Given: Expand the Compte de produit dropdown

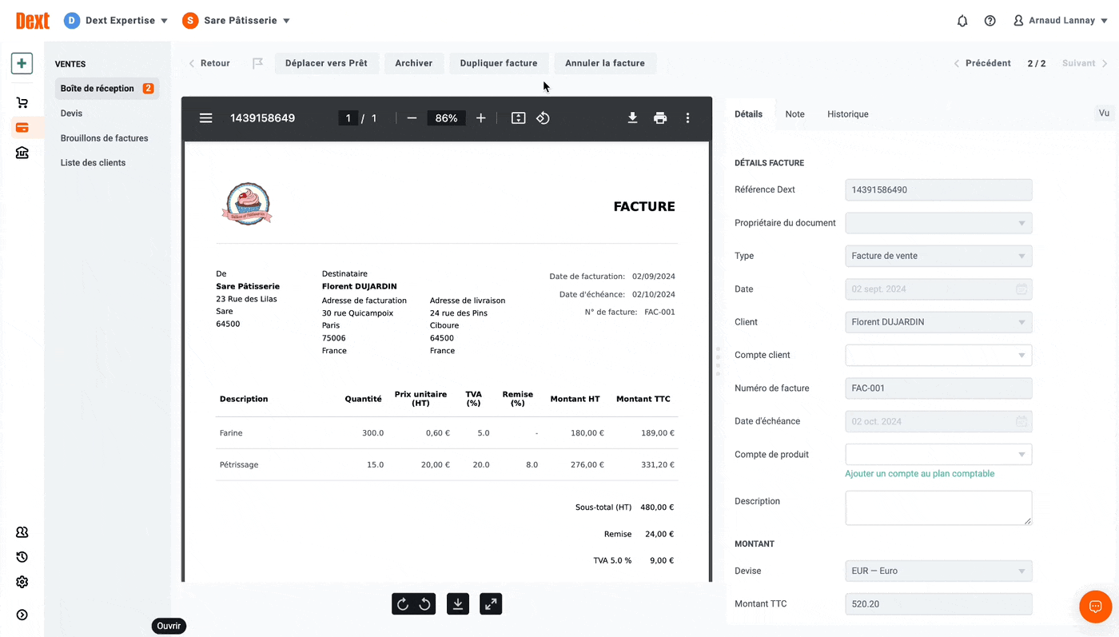Looking at the screenshot, I should coord(938,454).
